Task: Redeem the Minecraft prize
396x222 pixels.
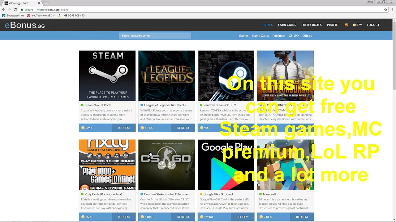Action: [302, 217]
